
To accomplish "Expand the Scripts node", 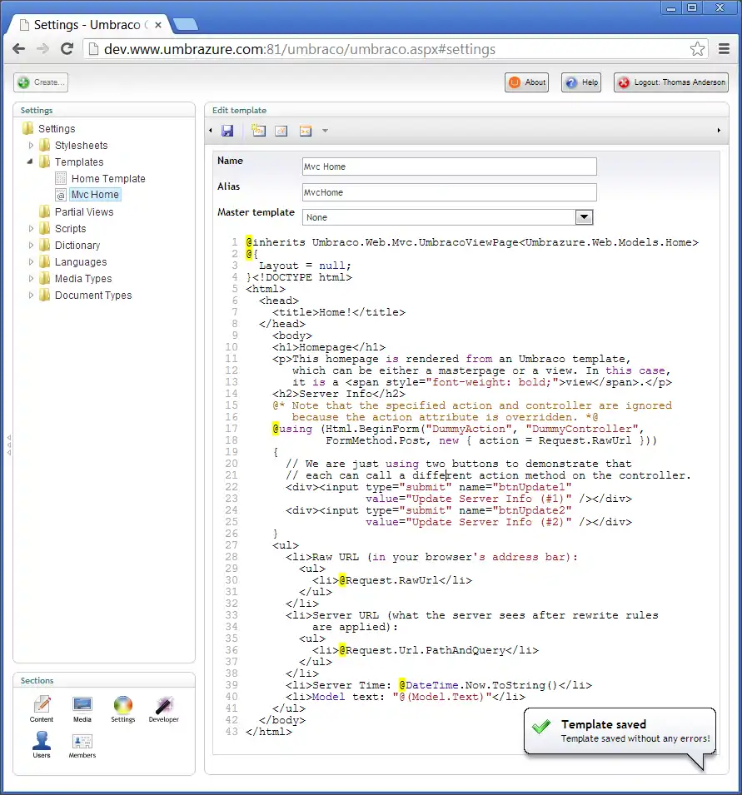I will (31, 229).
